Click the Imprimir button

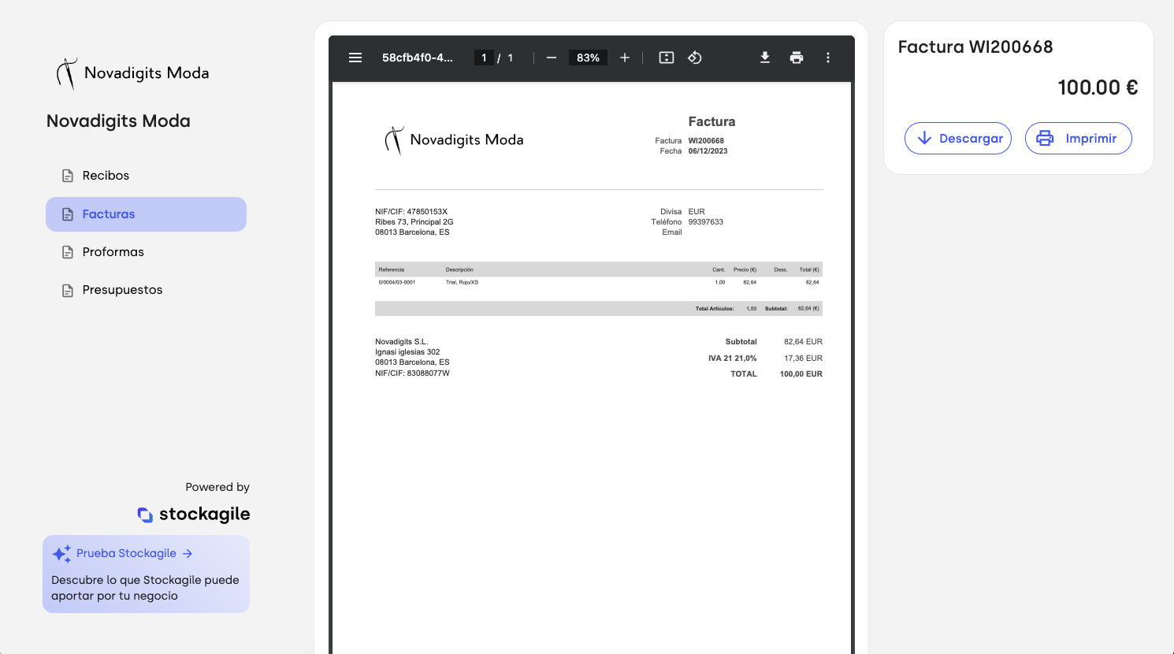tap(1079, 139)
